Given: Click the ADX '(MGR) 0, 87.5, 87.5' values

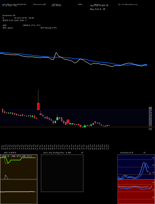Looking at the screenshot, I should point(32,25).
